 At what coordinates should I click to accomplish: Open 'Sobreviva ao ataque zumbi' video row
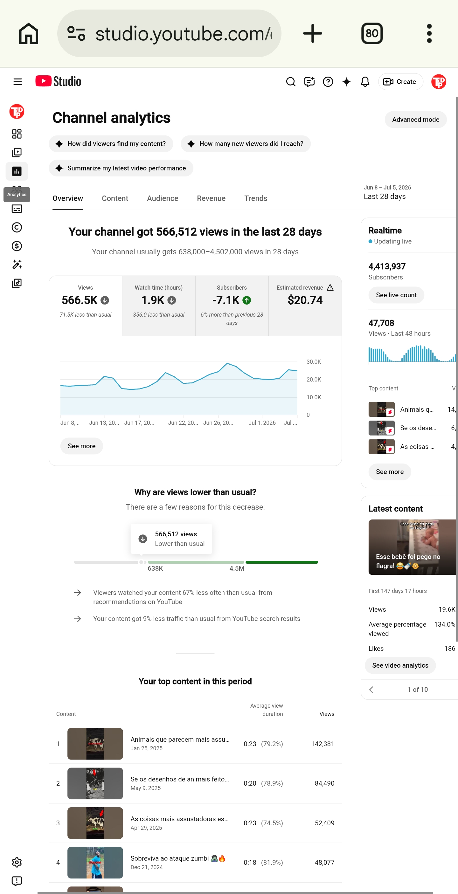pos(195,863)
